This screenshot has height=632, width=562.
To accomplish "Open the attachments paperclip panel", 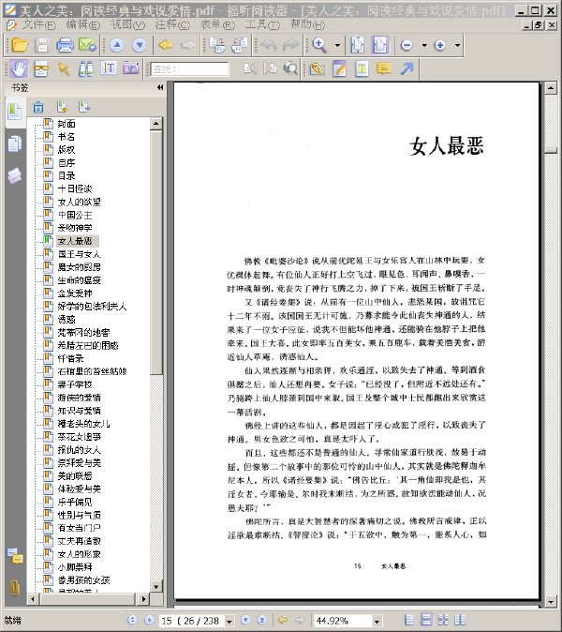I will coord(14,588).
